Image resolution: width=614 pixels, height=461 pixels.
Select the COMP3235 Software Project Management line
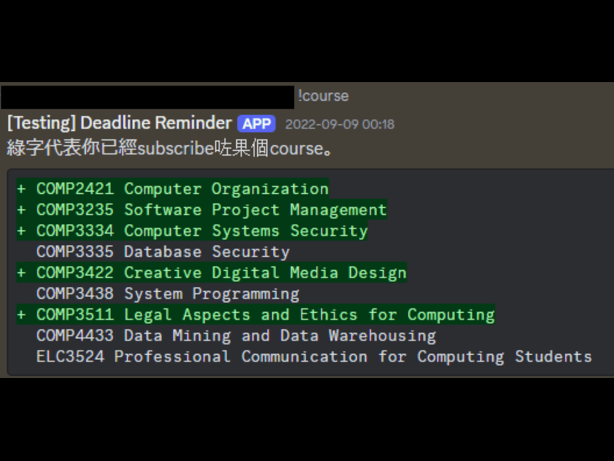(201, 209)
